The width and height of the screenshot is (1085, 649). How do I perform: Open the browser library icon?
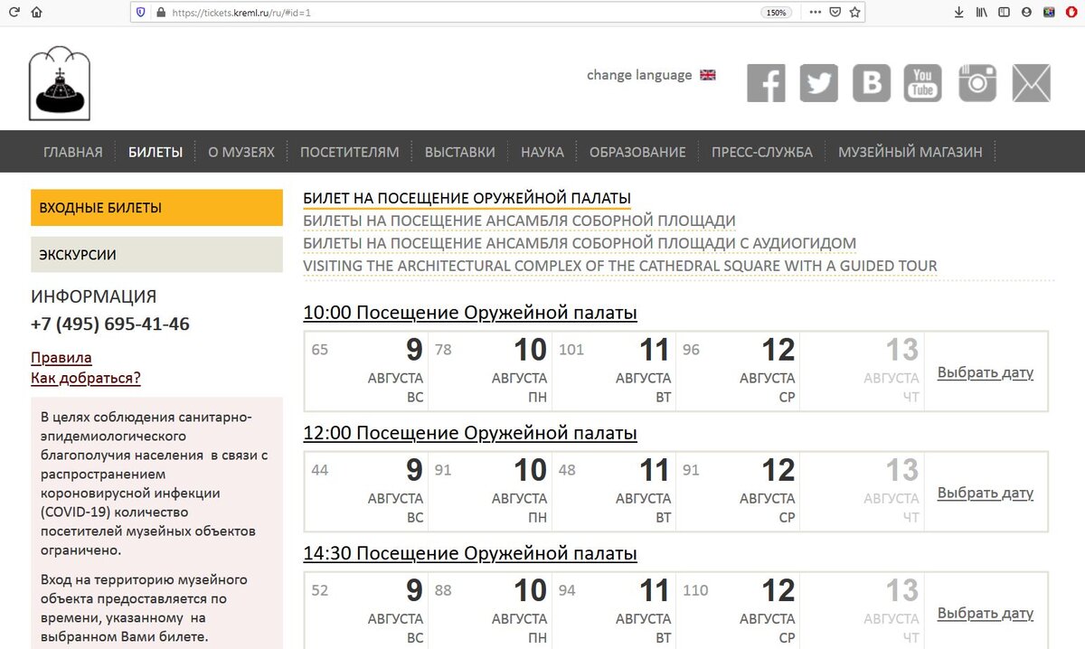coord(981,13)
